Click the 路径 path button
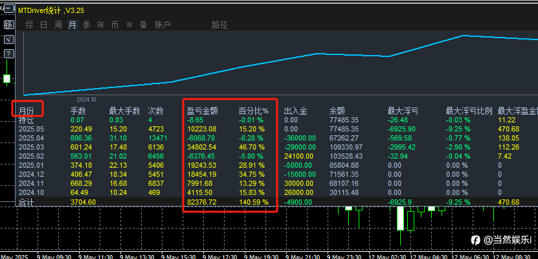 219,25
